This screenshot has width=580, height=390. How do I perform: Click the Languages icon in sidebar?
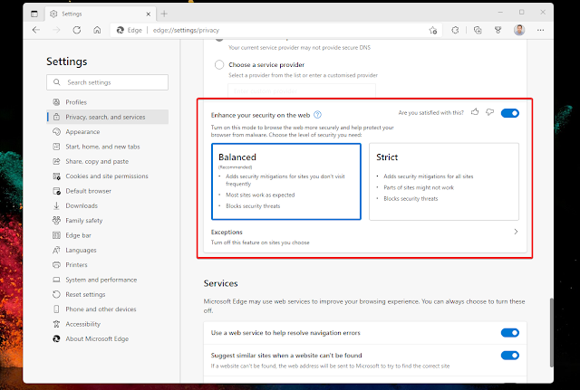(56, 250)
